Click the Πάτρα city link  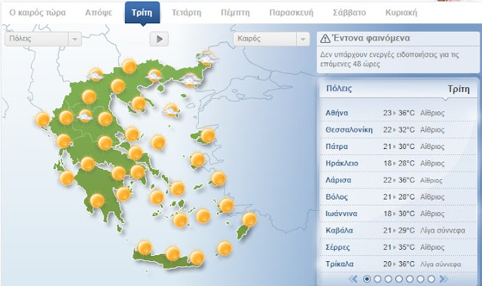click(x=337, y=147)
